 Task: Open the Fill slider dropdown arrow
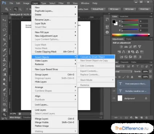pyautogui.click(x=150, y=77)
